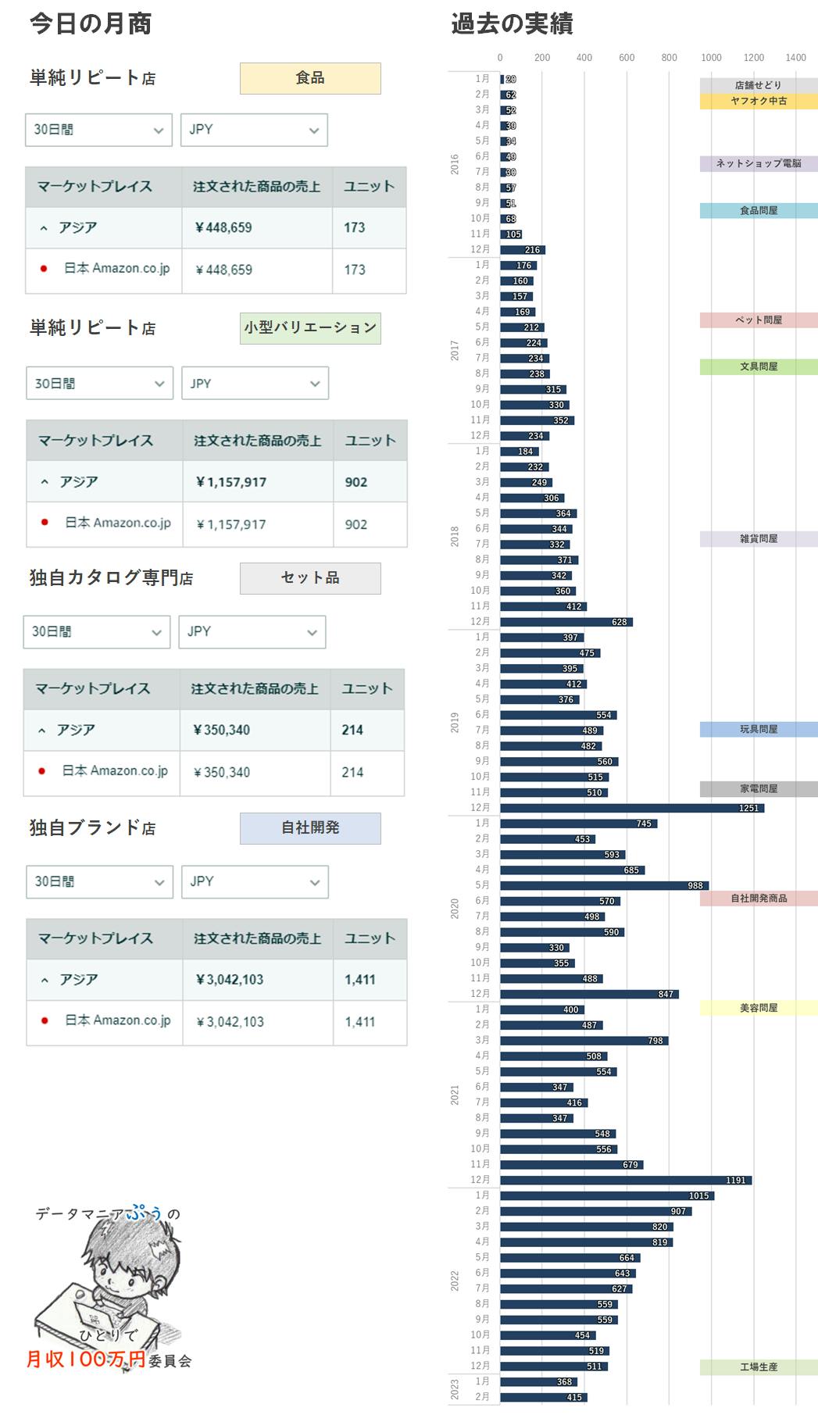Click red dot beside Amazon.co.jp in ¥3,042,103 row

pos(45,1020)
